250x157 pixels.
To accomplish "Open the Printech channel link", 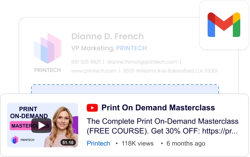I will click(98, 143).
